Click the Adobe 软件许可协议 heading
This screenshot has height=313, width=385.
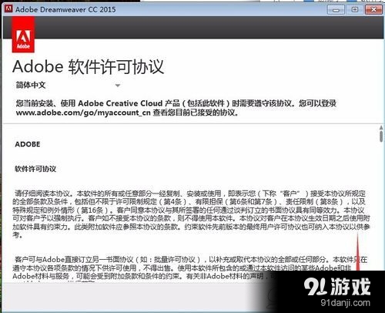pos(88,67)
